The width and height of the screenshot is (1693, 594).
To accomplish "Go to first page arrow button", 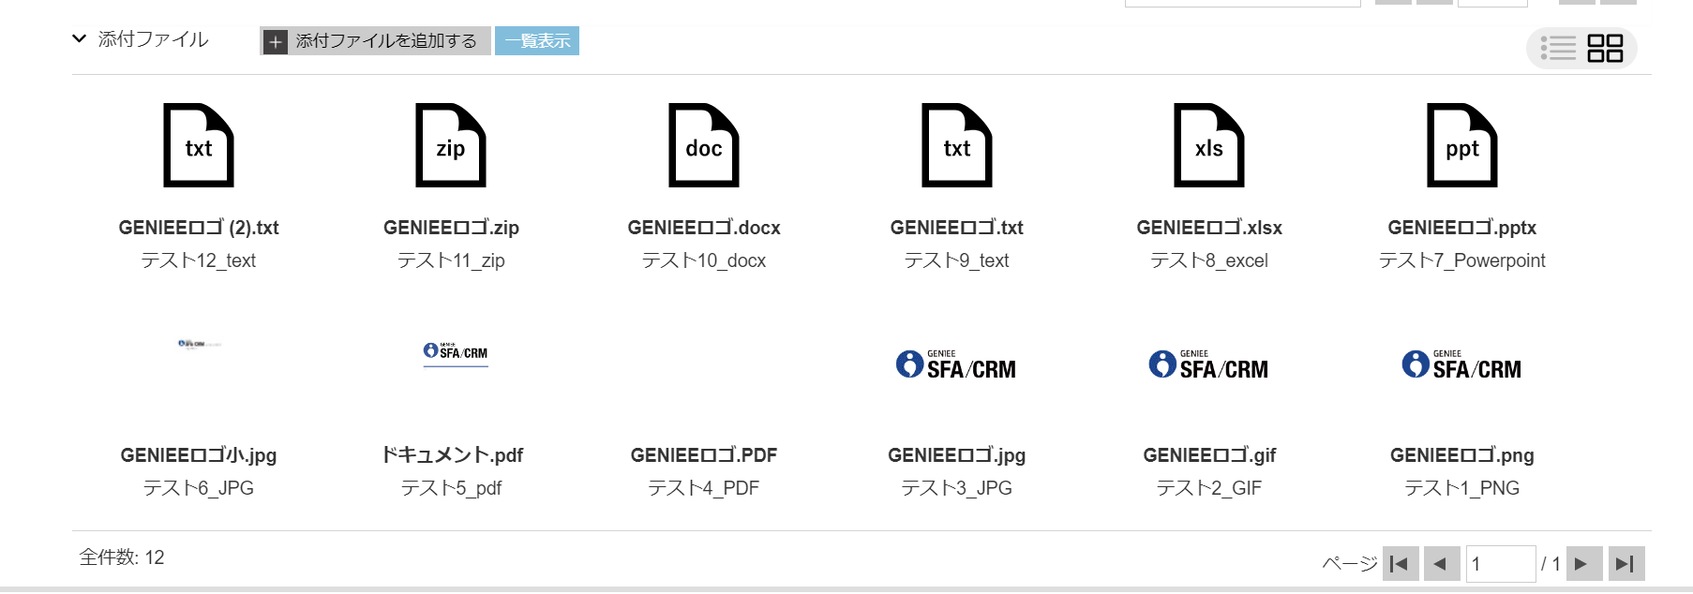I will [1401, 564].
